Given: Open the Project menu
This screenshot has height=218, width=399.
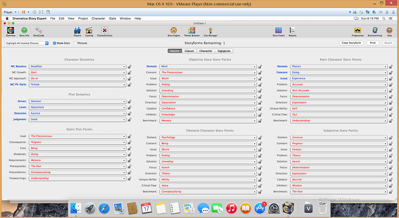Looking at the screenshot, I should tap(83, 18).
